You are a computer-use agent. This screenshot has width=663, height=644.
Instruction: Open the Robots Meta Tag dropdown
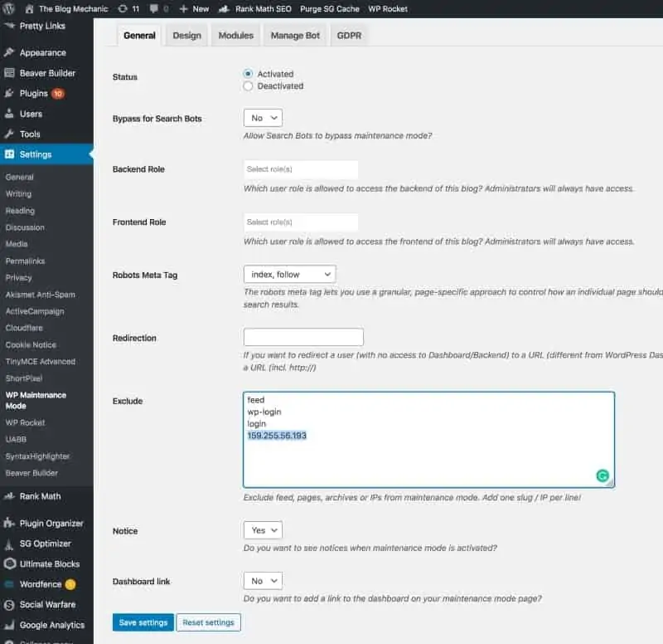(x=289, y=274)
